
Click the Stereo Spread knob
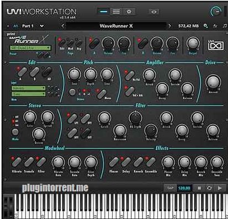(47, 117)
